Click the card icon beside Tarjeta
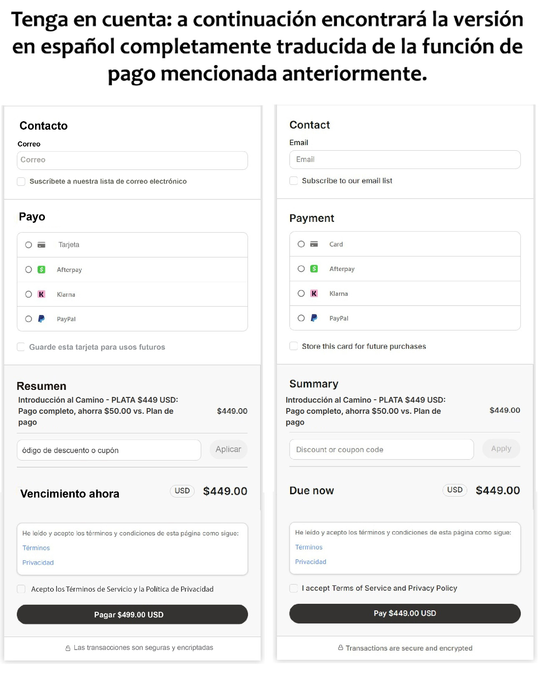540x674 pixels. [x=42, y=245]
